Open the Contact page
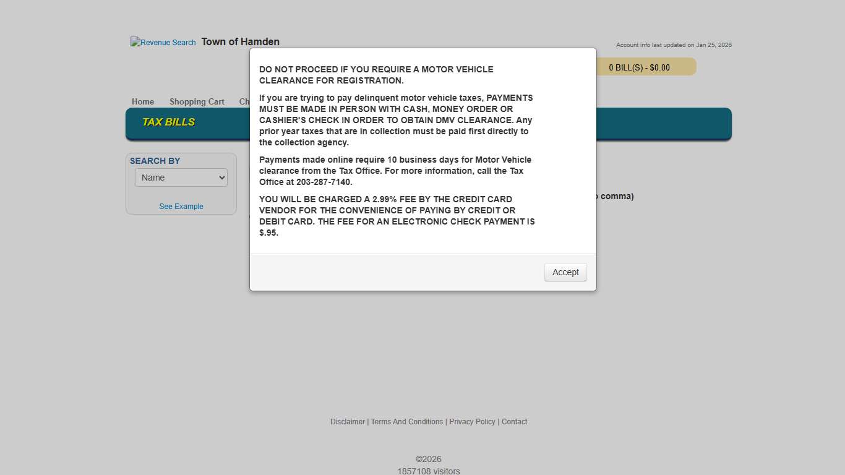The image size is (845, 475). 514,422
